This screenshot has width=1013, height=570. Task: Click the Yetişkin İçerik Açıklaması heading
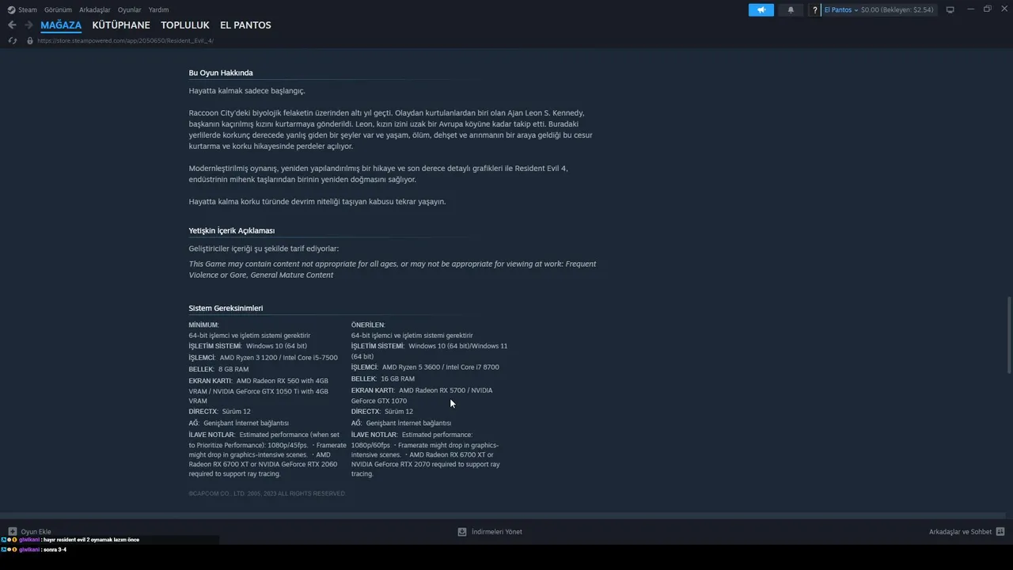[x=232, y=230]
